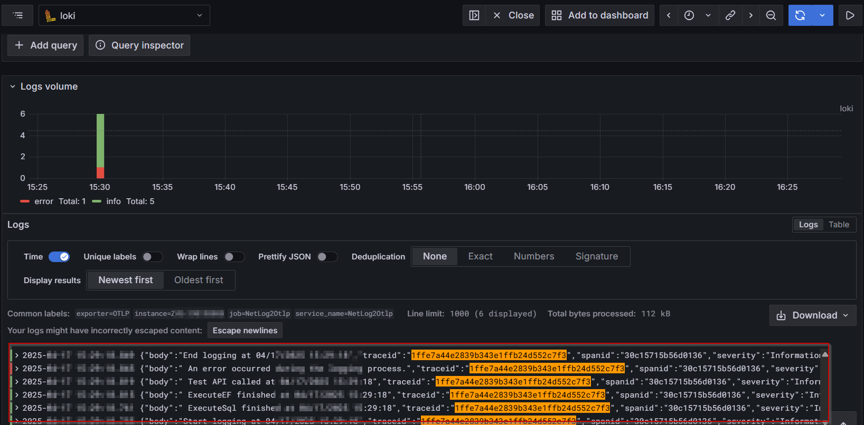Viewport: 864px width, 425px height.
Task: Copy shortened link icon
Action: coord(730,15)
